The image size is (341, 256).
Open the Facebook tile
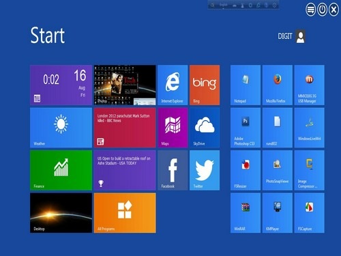(173, 170)
